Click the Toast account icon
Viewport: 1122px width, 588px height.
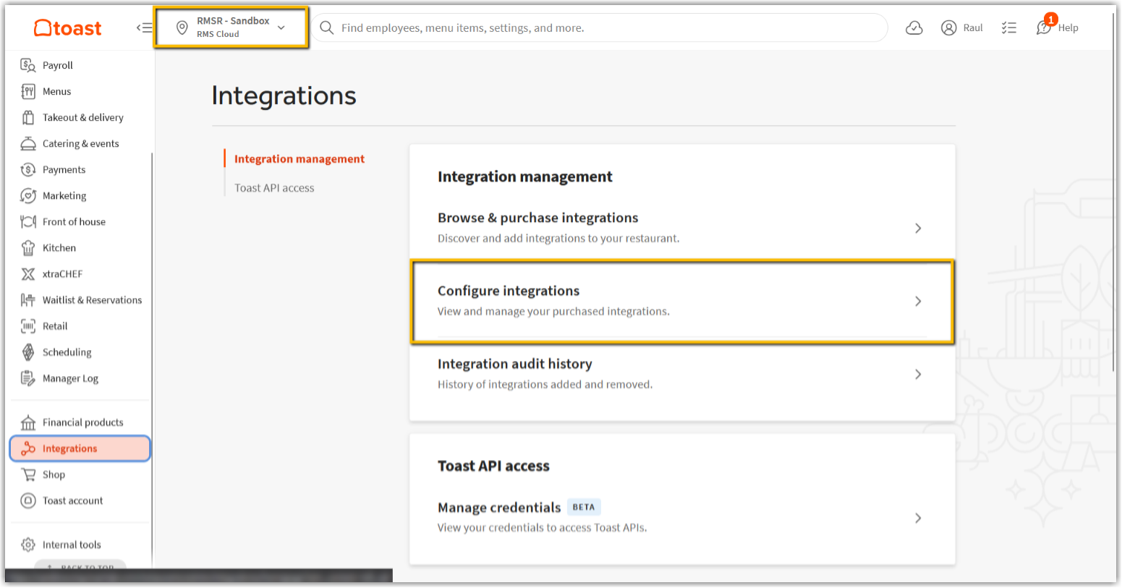(x=28, y=500)
